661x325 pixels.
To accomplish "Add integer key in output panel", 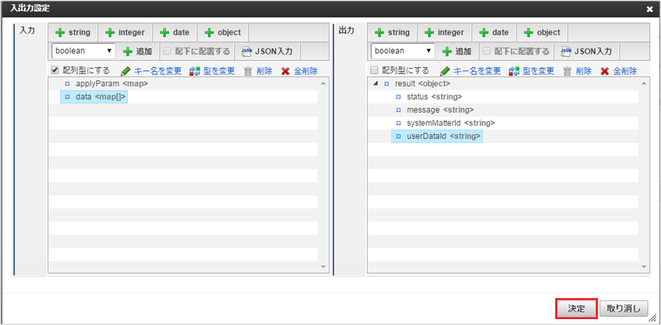I will pyautogui.click(x=444, y=32).
